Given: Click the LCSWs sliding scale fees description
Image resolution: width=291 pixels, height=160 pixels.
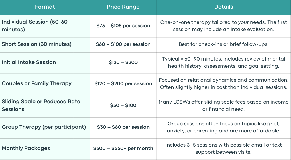Looking at the screenshot, I should point(223,105).
